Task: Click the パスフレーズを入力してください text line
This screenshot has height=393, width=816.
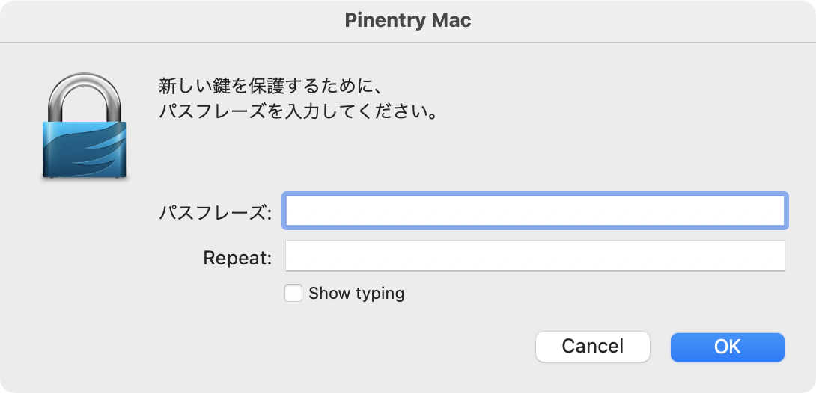Action: point(297,111)
